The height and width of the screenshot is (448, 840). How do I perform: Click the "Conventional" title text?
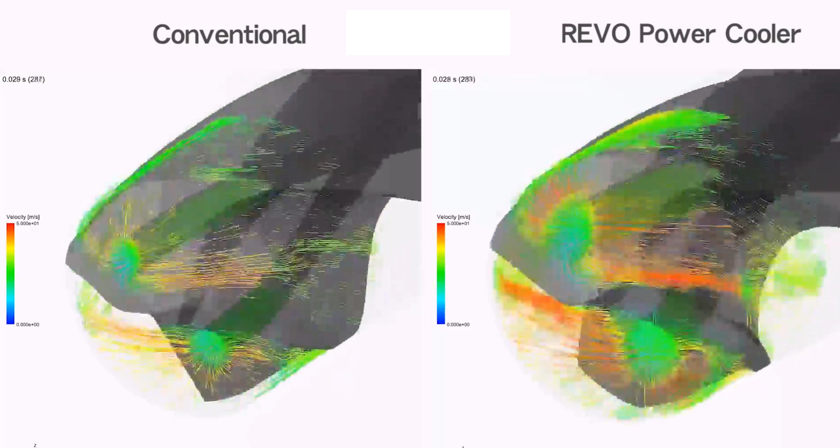tap(229, 35)
